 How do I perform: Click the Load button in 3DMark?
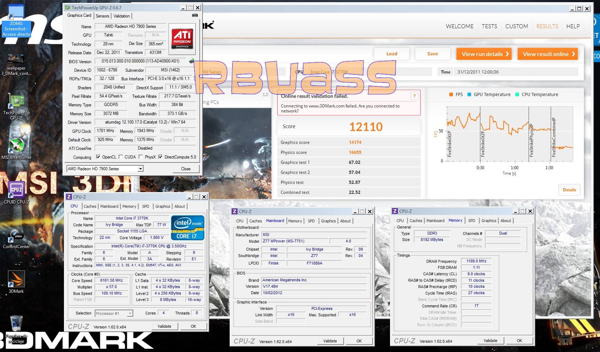tap(392, 54)
